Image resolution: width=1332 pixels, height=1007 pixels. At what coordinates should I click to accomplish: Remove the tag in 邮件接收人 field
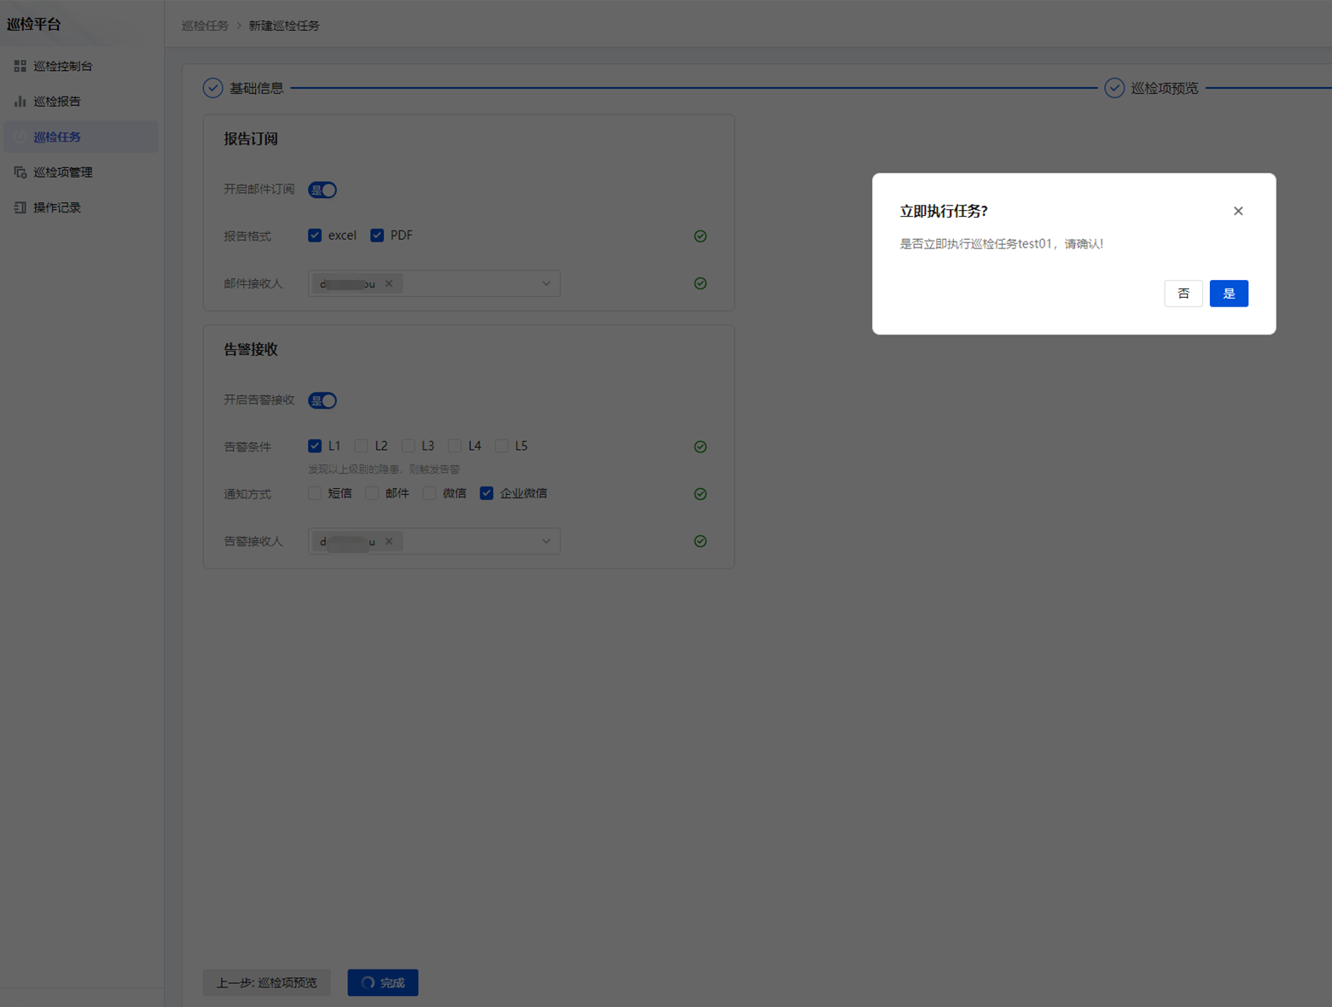coord(389,283)
